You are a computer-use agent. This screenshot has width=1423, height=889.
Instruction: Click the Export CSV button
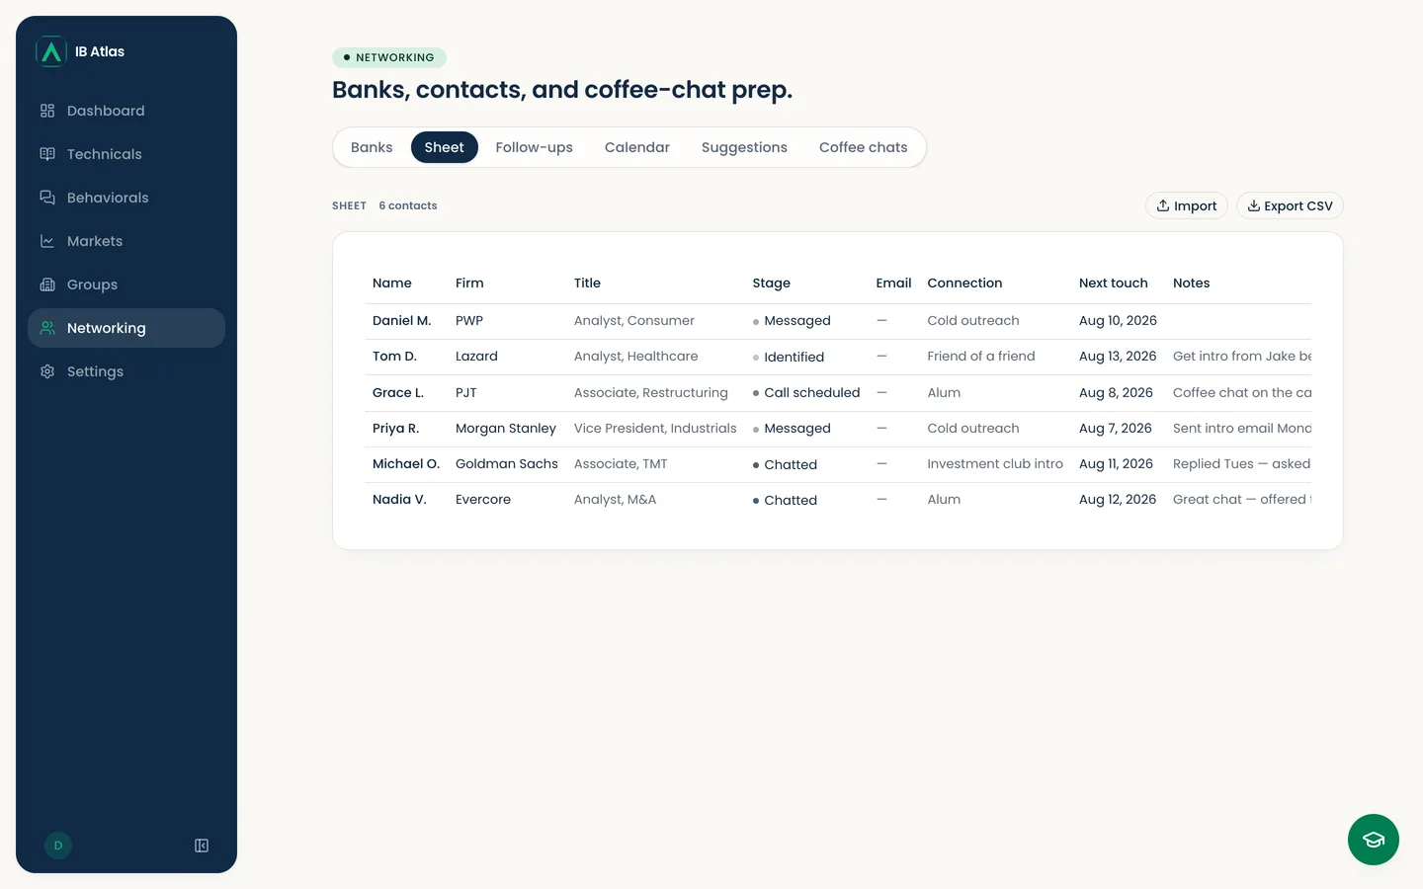1290,205
